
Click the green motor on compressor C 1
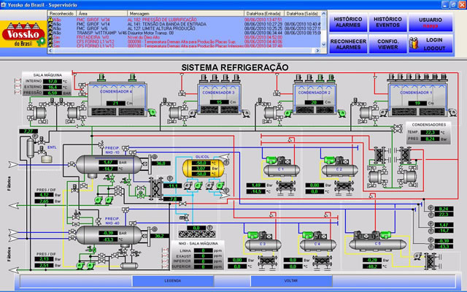pos(271,161)
